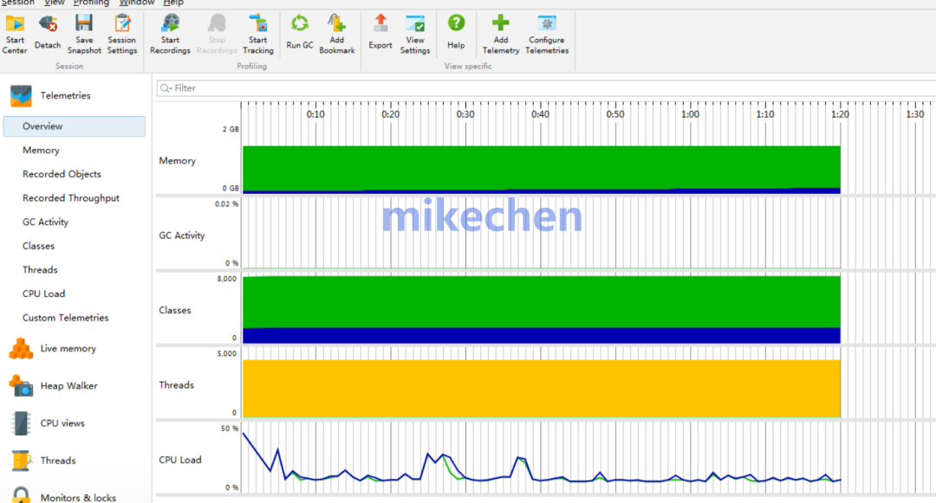Export the current view
Screen dimensions: 936x503
coord(380,24)
